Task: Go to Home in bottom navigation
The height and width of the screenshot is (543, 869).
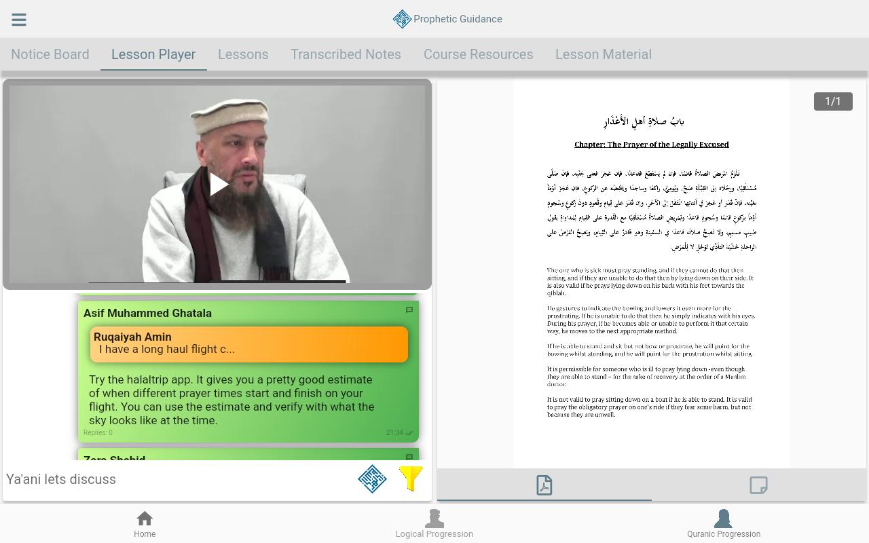Action: (145, 524)
